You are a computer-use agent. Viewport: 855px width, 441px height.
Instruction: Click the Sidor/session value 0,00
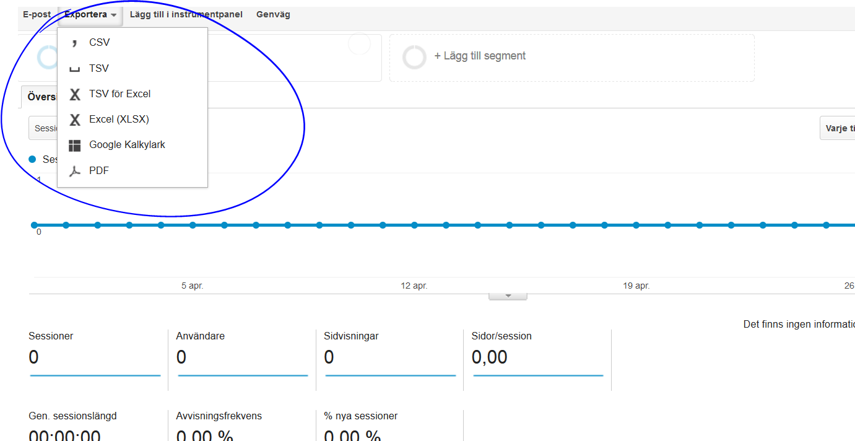tap(490, 357)
